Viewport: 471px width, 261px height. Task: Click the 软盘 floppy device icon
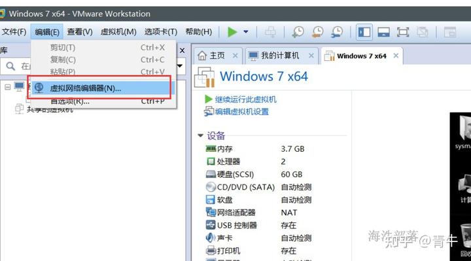click(210, 200)
